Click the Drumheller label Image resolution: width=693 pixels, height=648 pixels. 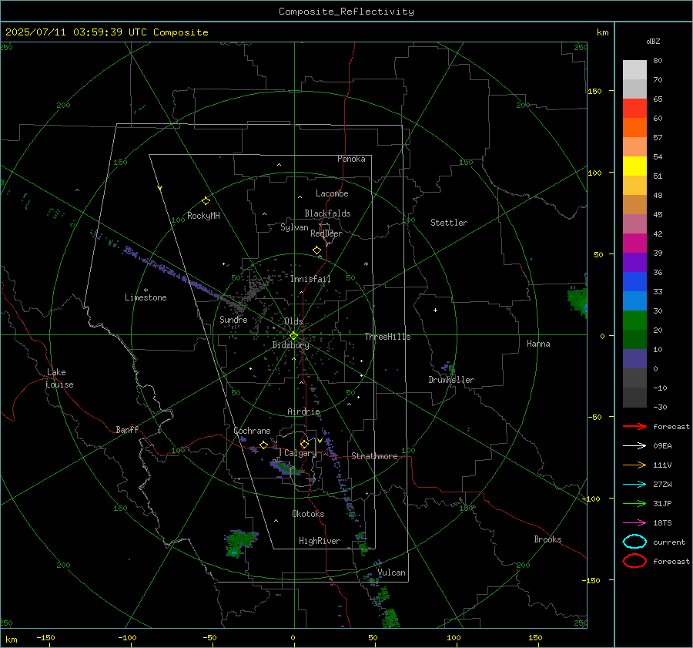coord(451,380)
